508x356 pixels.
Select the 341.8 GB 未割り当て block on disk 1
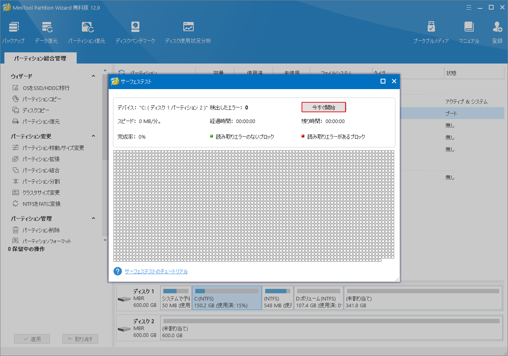pos(423,298)
